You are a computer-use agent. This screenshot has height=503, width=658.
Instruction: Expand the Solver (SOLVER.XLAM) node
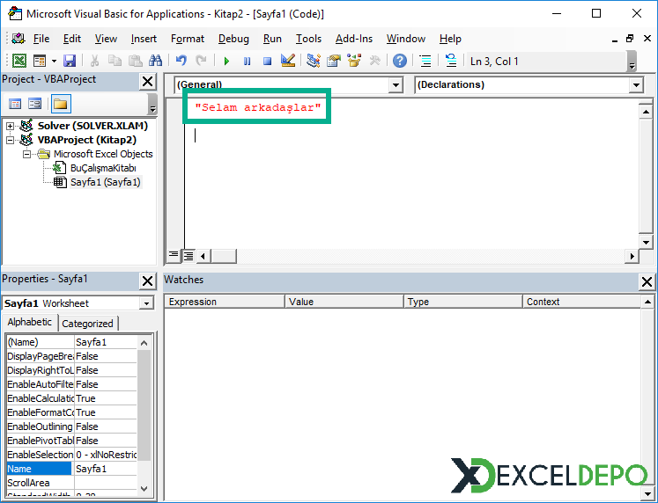pyautogui.click(x=10, y=126)
